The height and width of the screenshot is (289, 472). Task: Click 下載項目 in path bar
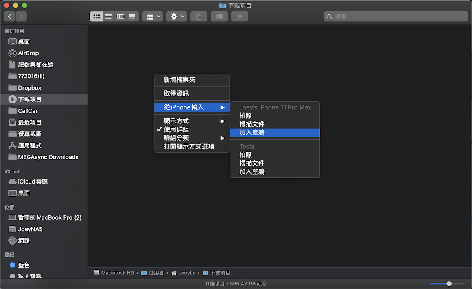coord(216,273)
